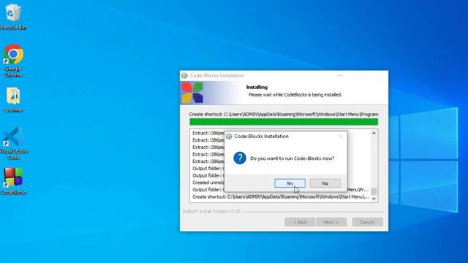
Task: Open the Recycle Bin desktop icon
Action: click(13, 17)
